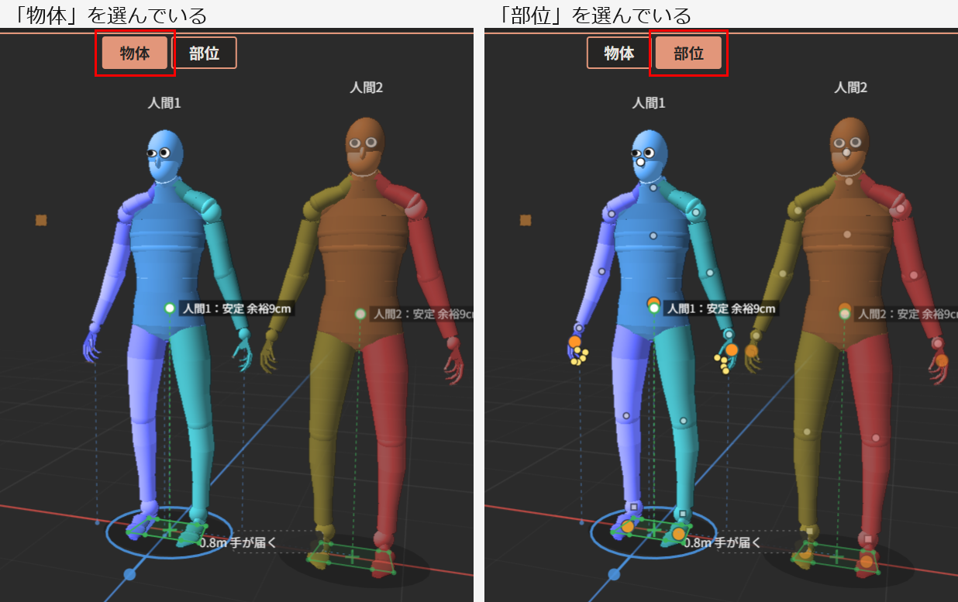Click the 人間1：安定 余裕9cm label in the right view
The width and height of the screenshot is (958, 602).
point(721,308)
